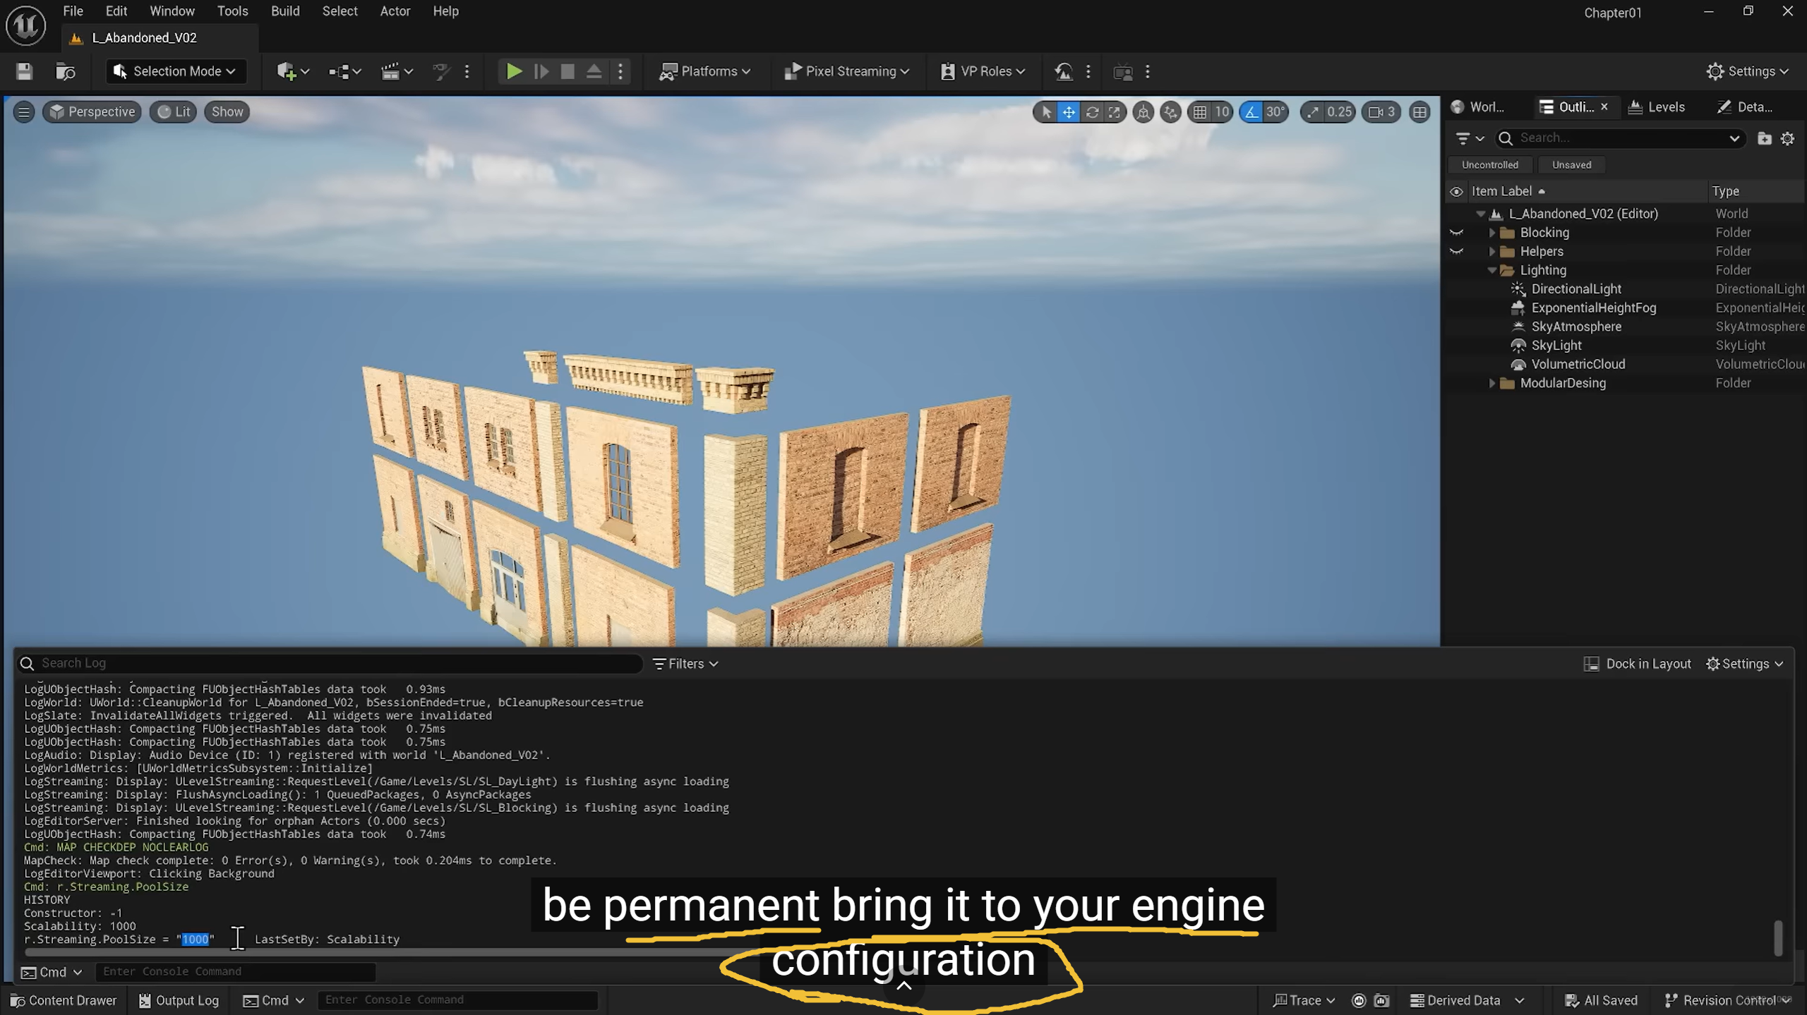Toggle rotation angle snapping
The image size is (1807, 1015).
tap(1251, 111)
